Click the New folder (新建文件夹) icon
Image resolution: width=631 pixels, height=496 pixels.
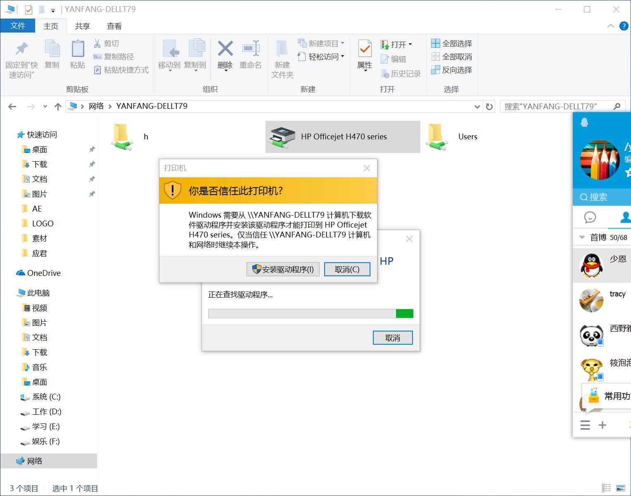pyautogui.click(x=282, y=49)
